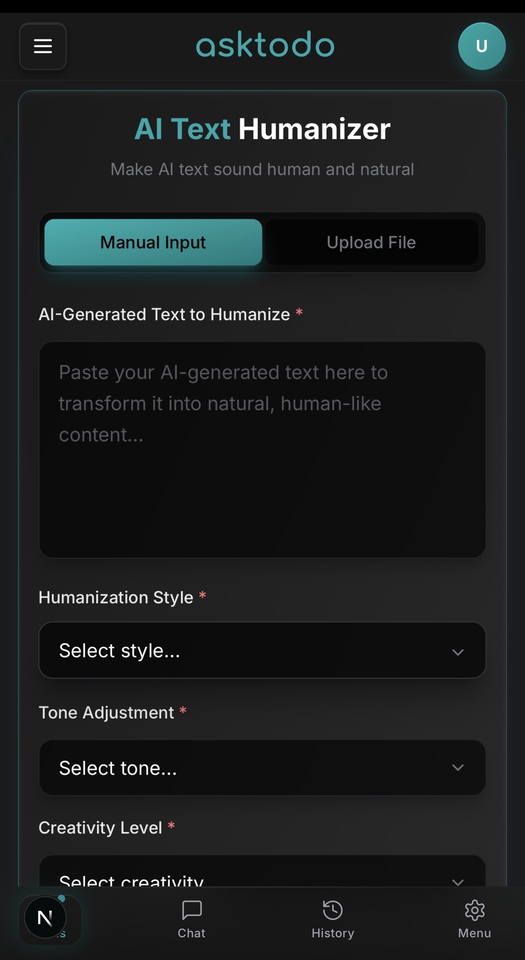Open History from the bottom navigation
The image size is (525, 960).
[332, 933]
